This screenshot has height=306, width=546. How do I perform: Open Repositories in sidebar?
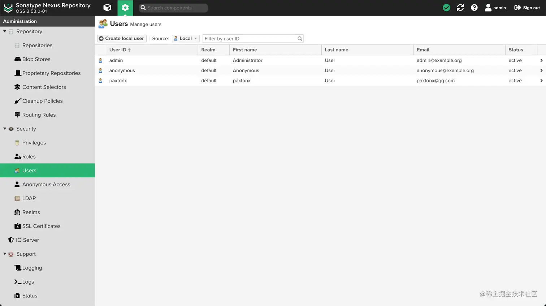coord(37,46)
